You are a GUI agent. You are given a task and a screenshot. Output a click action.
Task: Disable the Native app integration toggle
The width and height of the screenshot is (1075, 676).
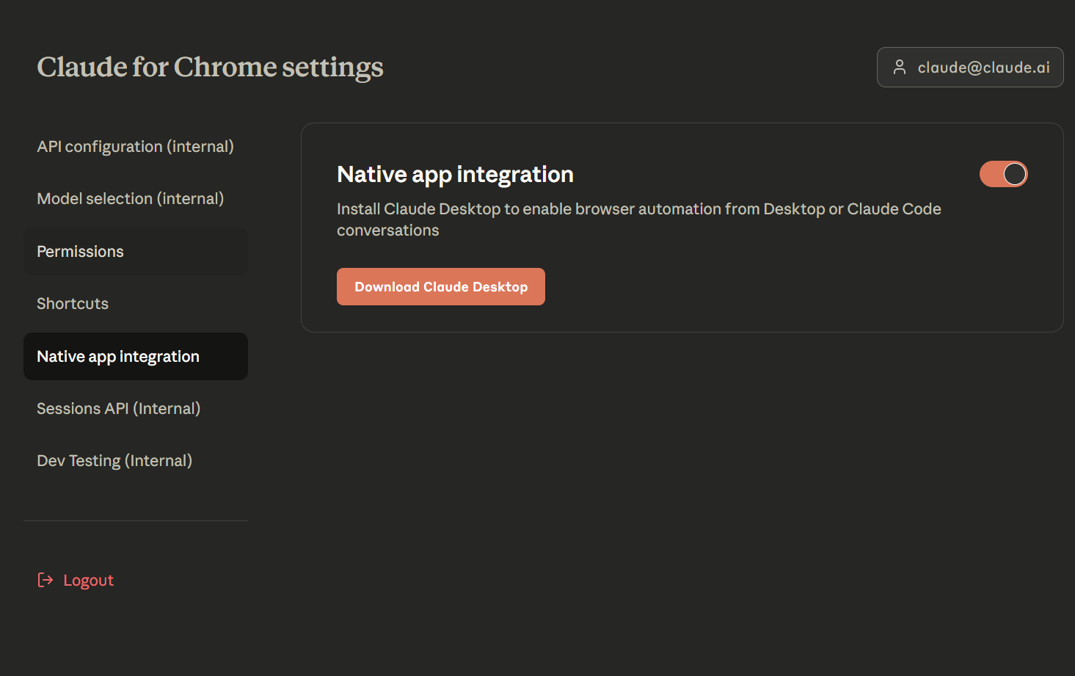pos(1003,174)
